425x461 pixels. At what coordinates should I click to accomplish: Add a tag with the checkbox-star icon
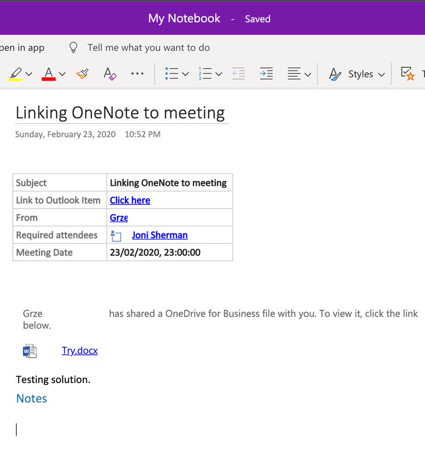pyautogui.click(x=408, y=73)
